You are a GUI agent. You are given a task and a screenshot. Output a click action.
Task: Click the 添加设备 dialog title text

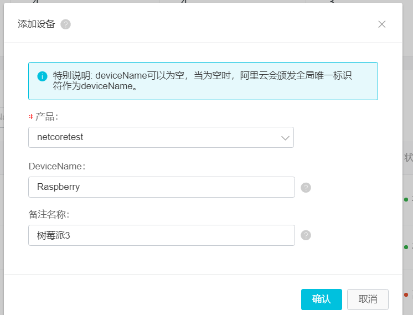[37, 24]
